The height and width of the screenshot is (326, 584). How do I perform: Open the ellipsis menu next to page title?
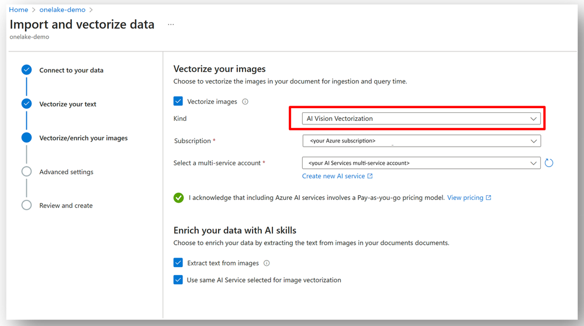click(x=171, y=25)
